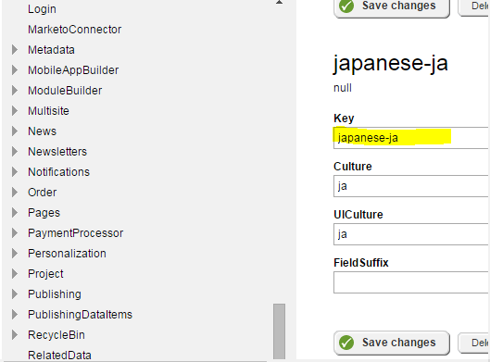Open the Pages settings label
The width and height of the screenshot is (490, 362).
(x=44, y=213)
